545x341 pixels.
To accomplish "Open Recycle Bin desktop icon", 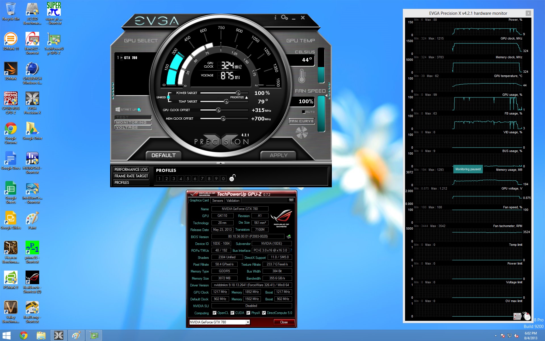I will pyautogui.click(x=11, y=12).
